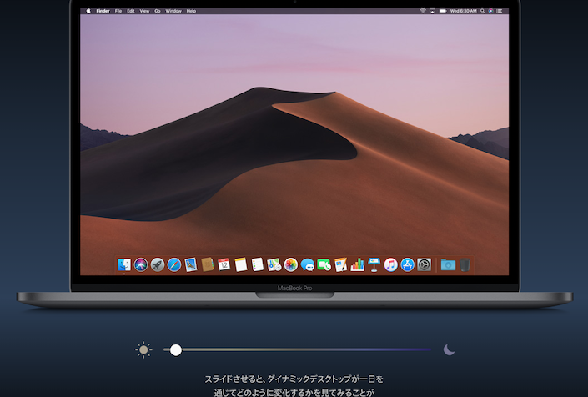The height and width of the screenshot is (397, 588).
Task: Open the Go menu
Action: [x=158, y=11]
